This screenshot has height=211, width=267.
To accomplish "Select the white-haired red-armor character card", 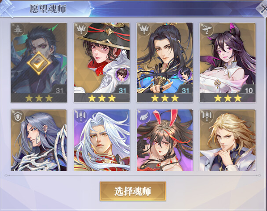I will click(102, 140).
